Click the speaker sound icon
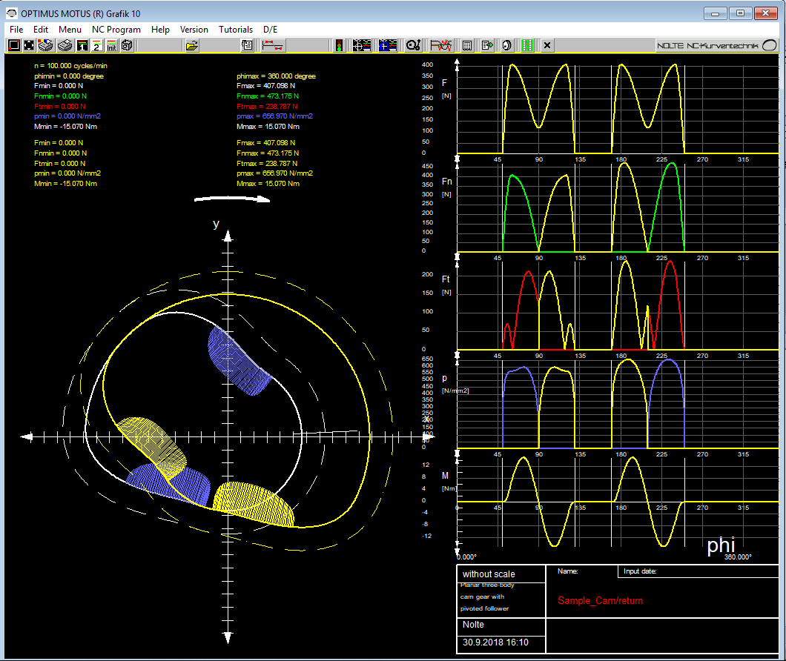 click(x=506, y=45)
